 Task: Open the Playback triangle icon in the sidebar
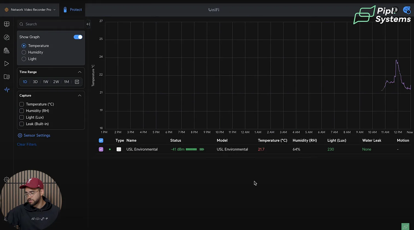pyautogui.click(x=7, y=64)
